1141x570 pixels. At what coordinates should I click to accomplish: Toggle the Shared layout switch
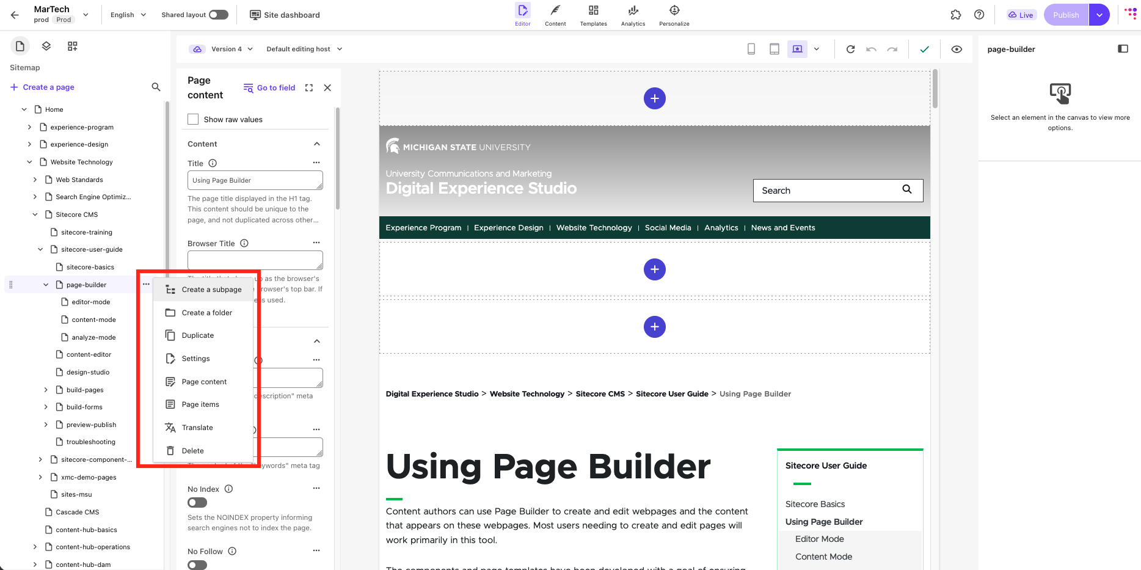coord(219,15)
